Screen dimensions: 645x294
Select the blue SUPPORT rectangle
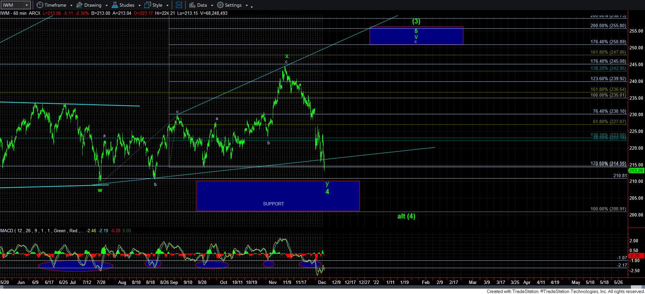278,196
